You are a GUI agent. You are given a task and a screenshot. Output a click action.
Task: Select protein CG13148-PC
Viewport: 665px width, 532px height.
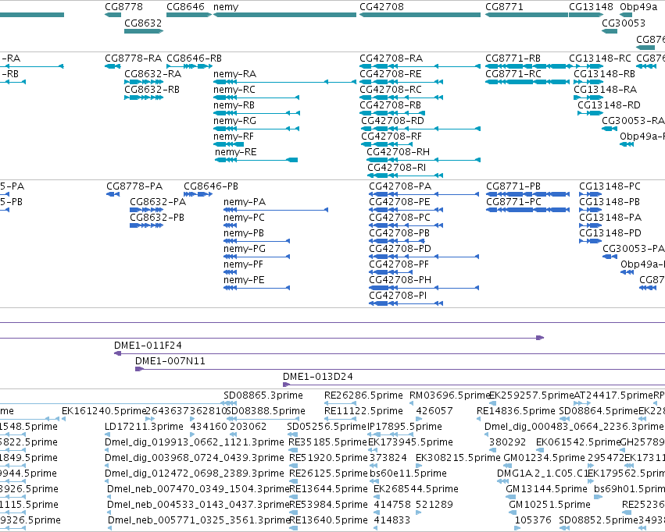coord(590,194)
